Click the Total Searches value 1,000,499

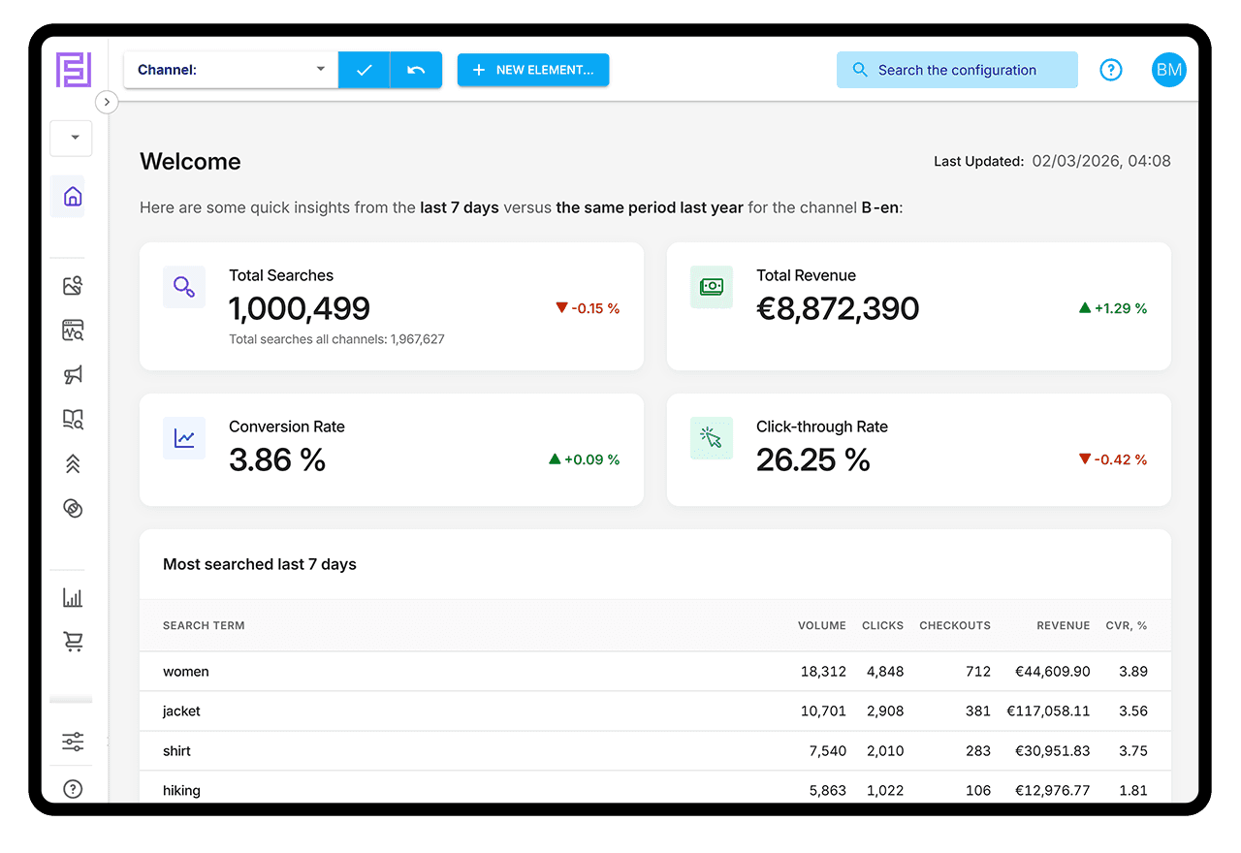tap(300, 308)
